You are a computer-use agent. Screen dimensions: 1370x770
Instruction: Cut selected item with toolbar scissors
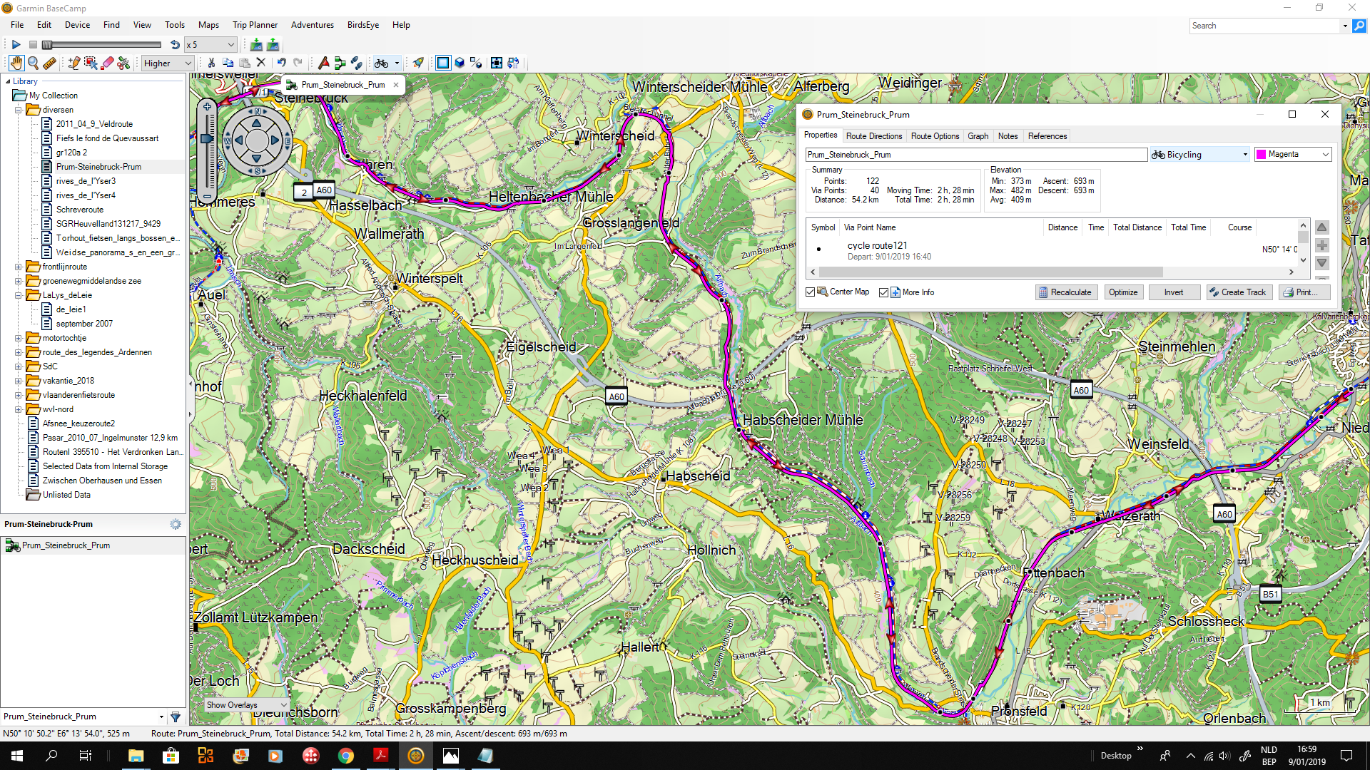(211, 63)
